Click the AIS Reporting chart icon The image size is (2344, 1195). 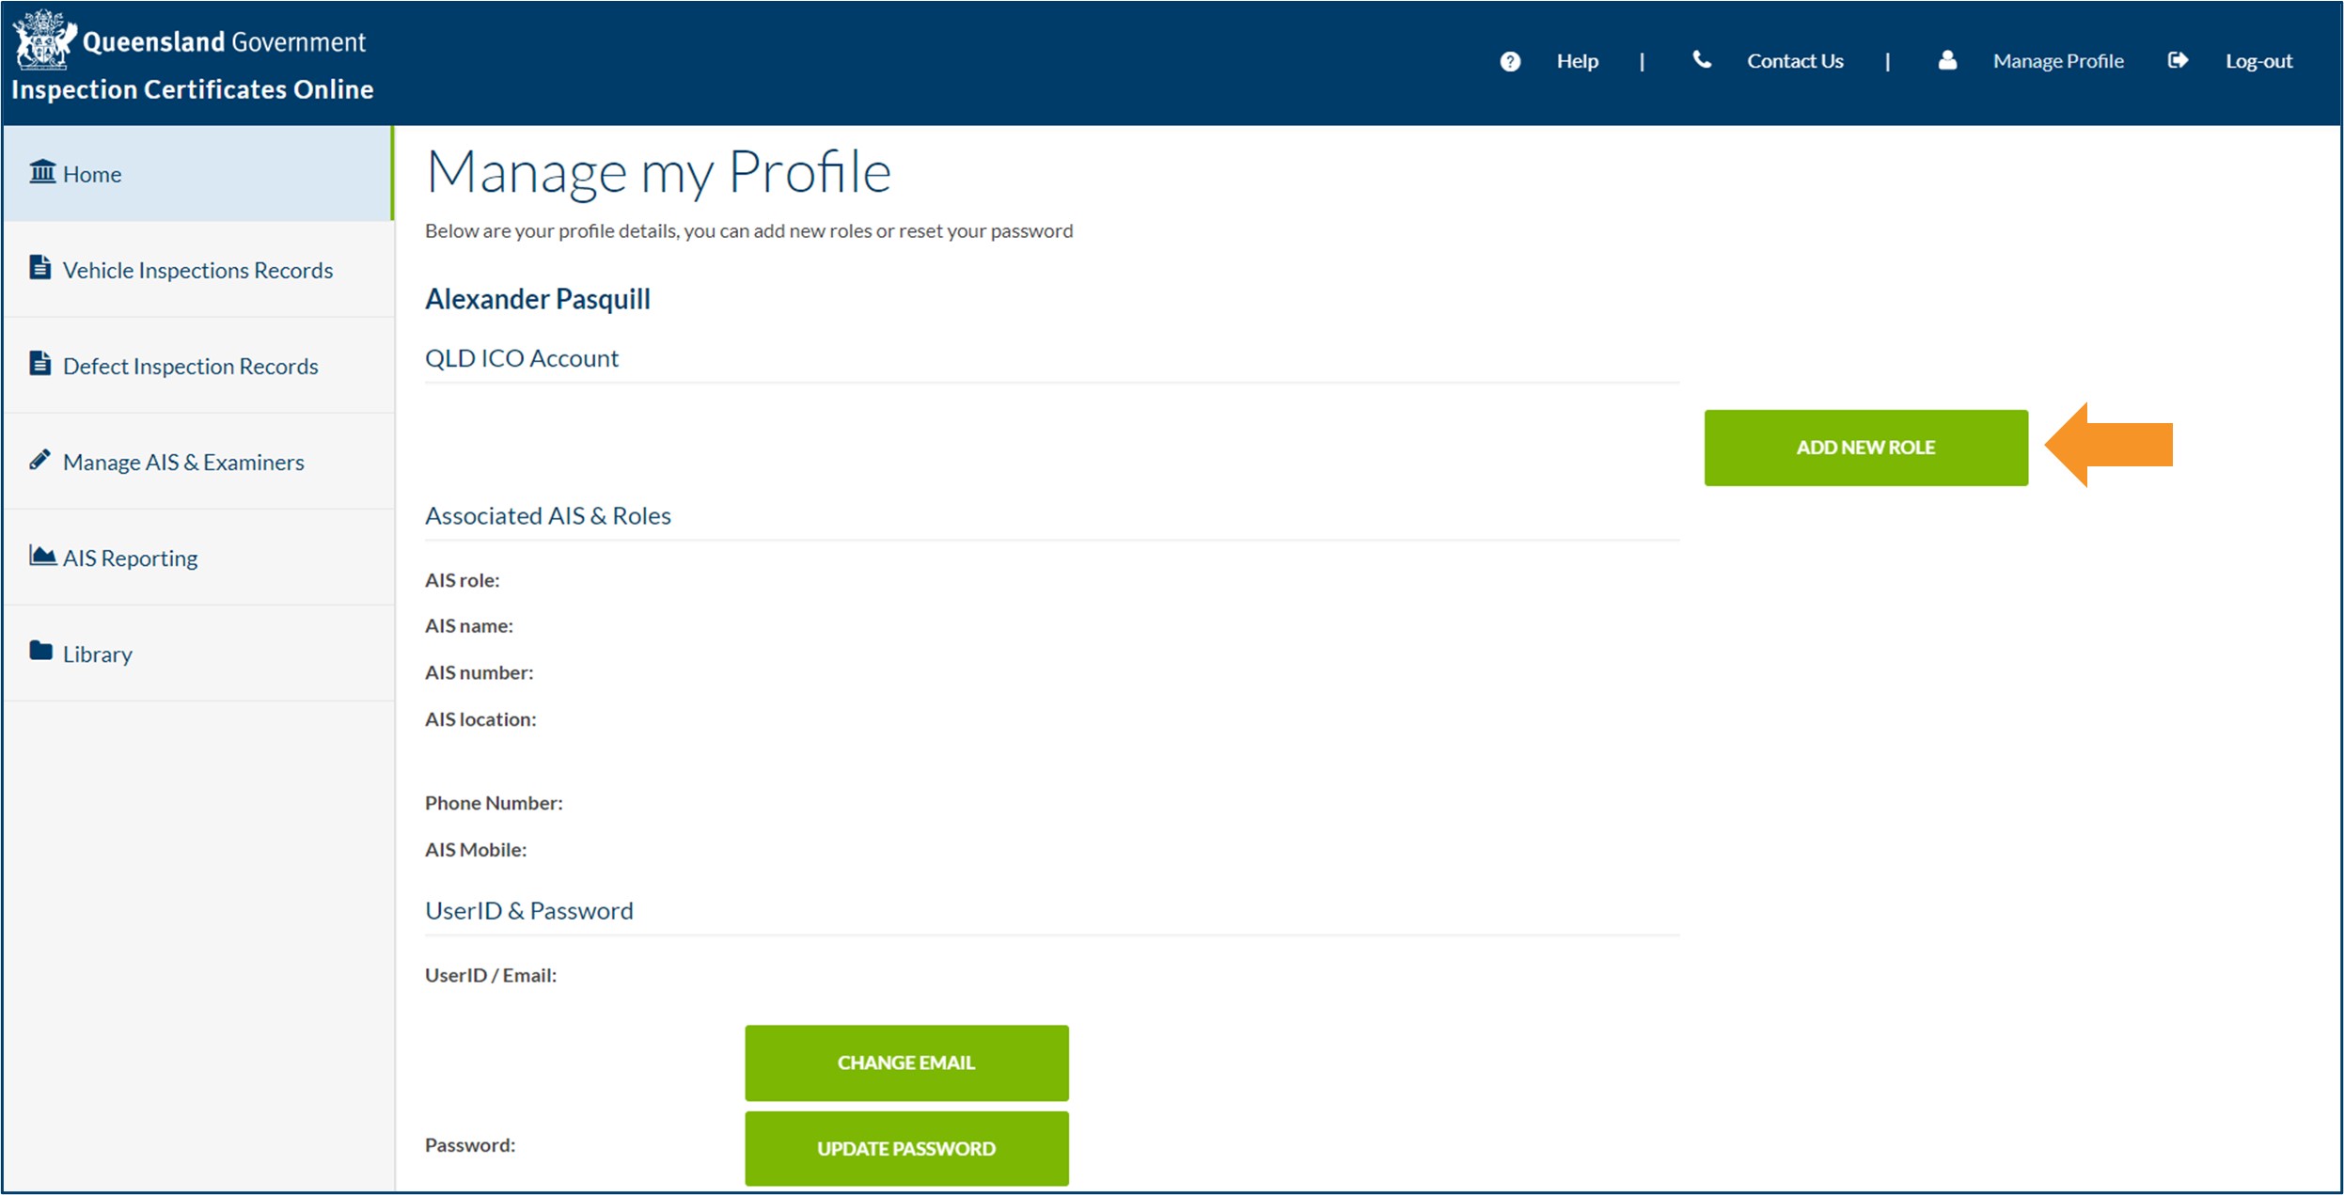coord(42,556)
